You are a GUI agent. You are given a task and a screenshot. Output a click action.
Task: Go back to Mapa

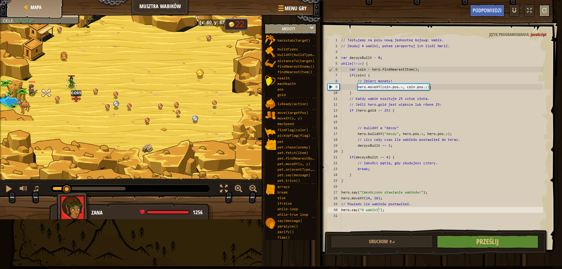click(33, 7)
